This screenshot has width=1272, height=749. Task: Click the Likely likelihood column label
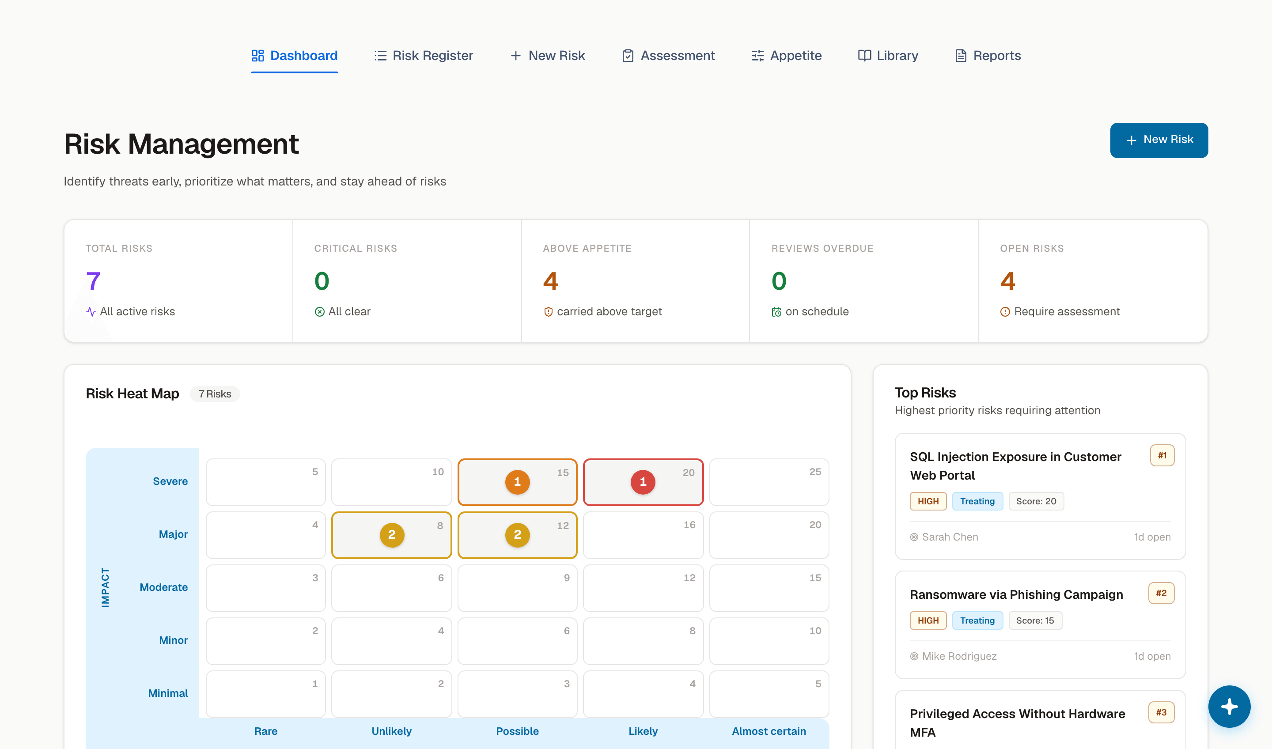tap(643, 731)
